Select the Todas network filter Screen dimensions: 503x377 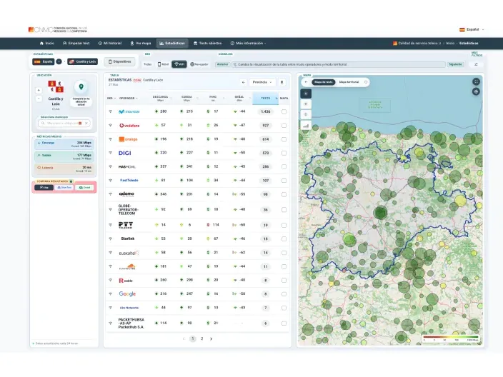(148, 64)
